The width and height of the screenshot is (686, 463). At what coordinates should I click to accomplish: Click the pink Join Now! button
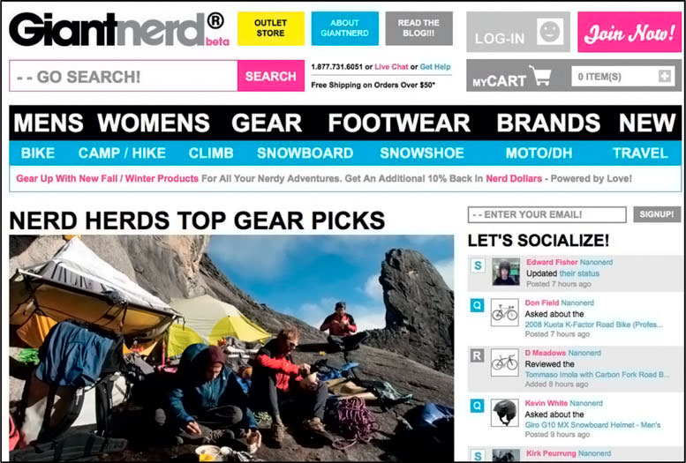(x=629, y=32)
